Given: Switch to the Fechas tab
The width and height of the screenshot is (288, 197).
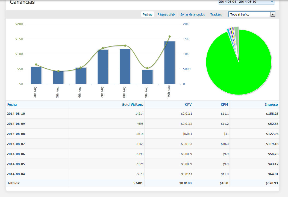Looking at the screenshot, I should [147, 14].
